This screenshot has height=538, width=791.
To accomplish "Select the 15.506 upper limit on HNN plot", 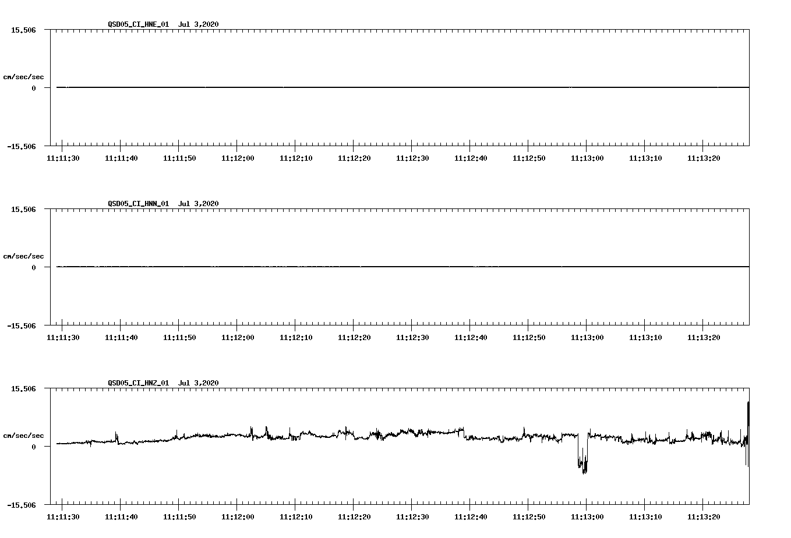I will click(x=23, y=209).
